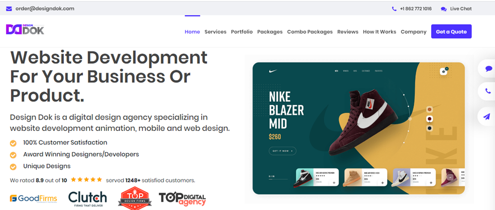
Task: Click the Top Design Firms badge
Action: click(133, 199)
